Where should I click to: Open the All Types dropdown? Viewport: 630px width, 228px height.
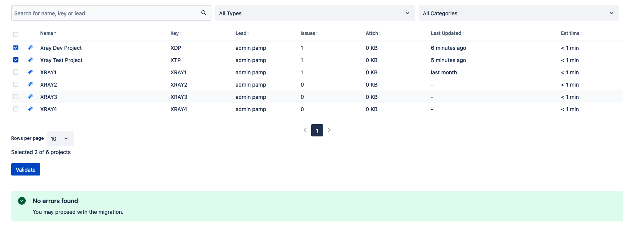tap(315, 13)
